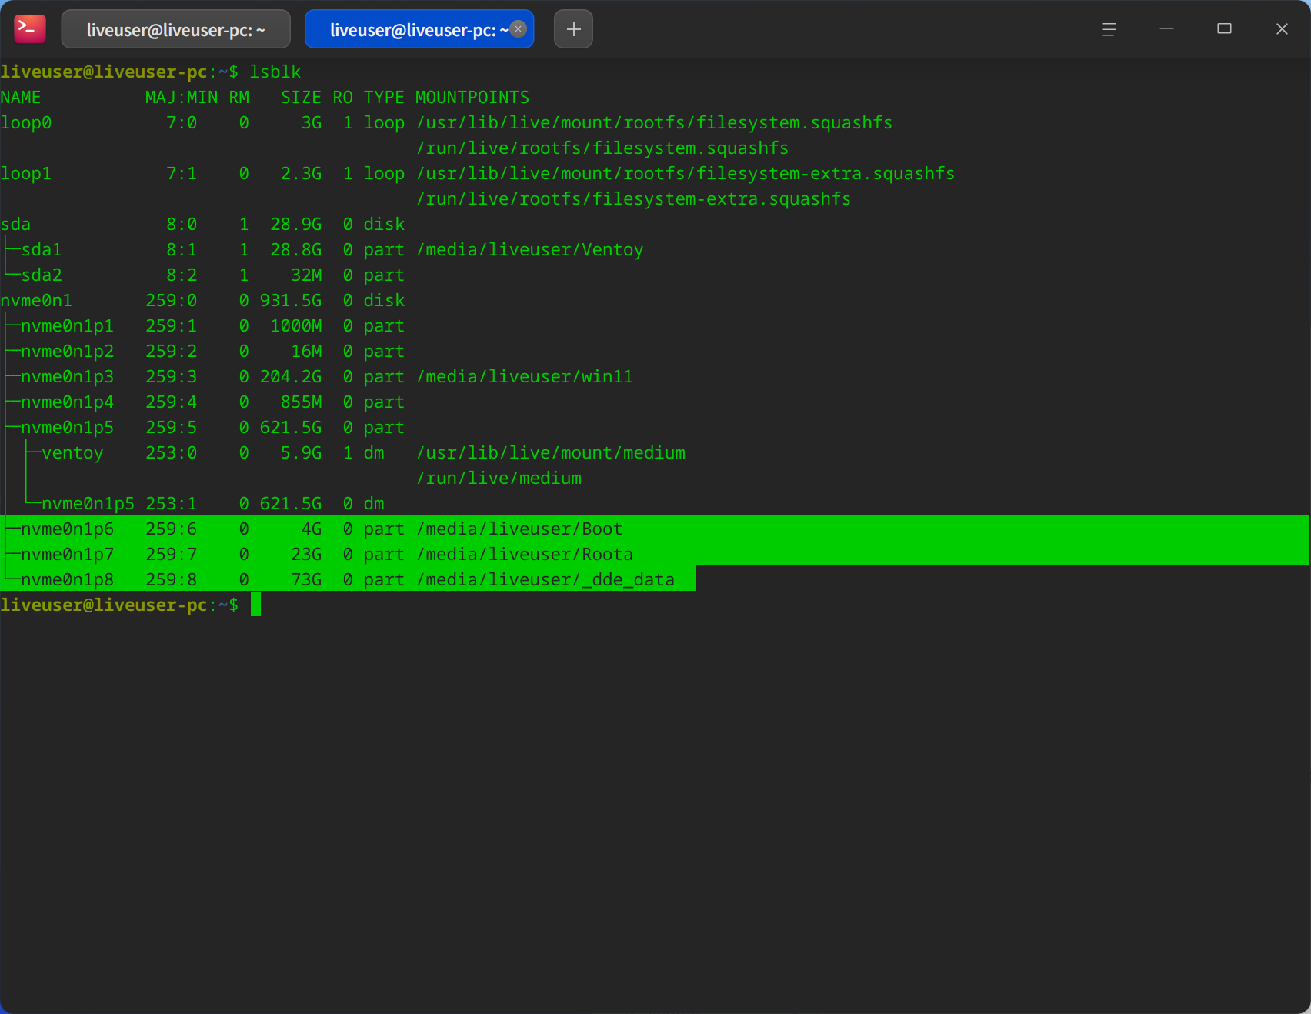This screenshot has width=1311, height=1014.
Task: Click the /media/liveuser/_dde_data path
Action: coord(545,580)
